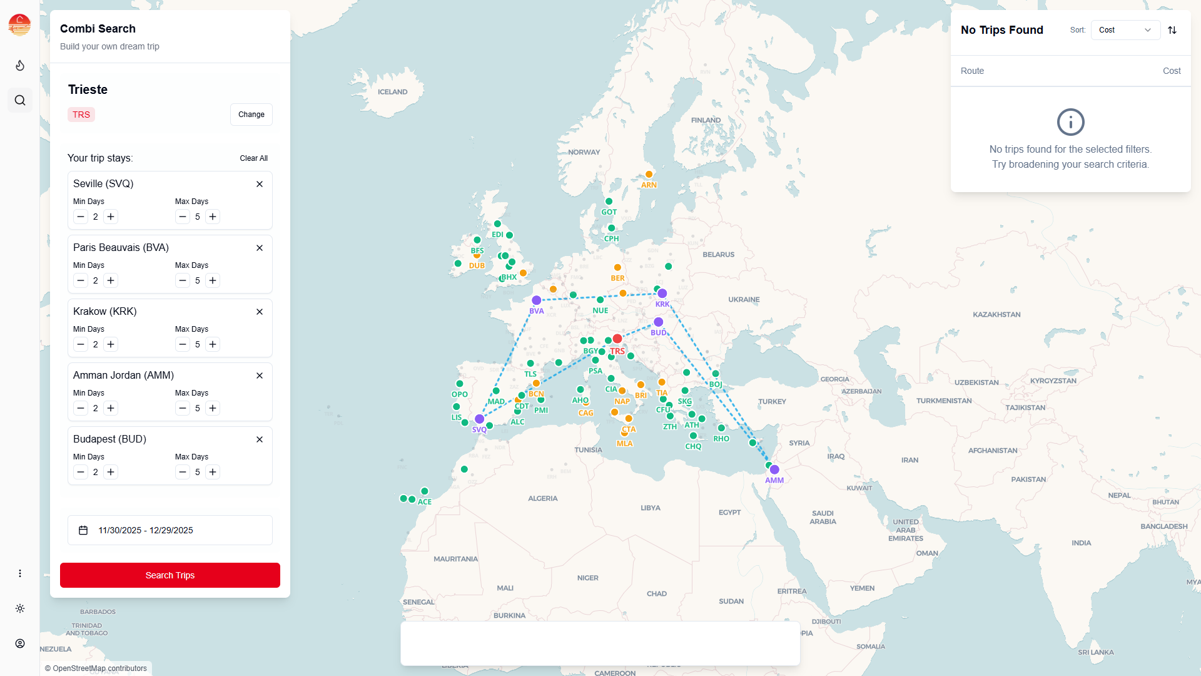Image resolution: width=1201 pixels, height=676 pixels.
Task: Decrease Max Days for Paris Beauvais
Action: (x=183, y=280)
